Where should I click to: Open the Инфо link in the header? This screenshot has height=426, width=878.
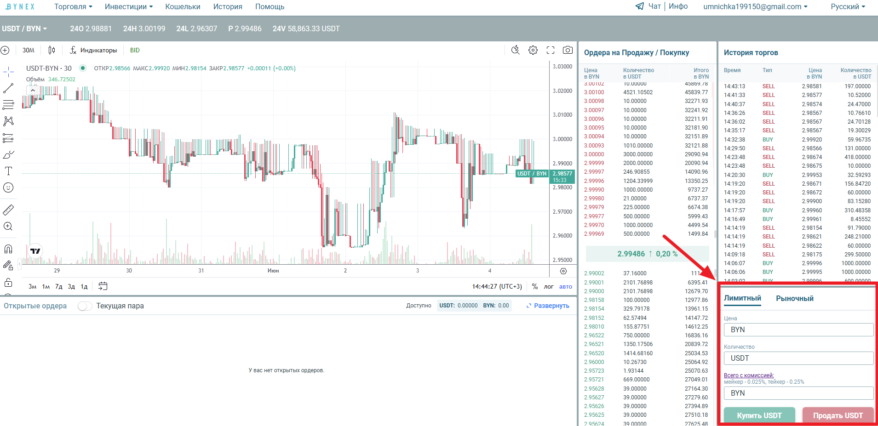point(678,6)
